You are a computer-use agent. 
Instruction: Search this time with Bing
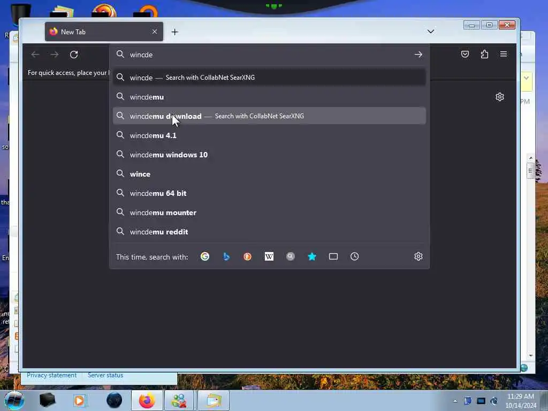226,256
